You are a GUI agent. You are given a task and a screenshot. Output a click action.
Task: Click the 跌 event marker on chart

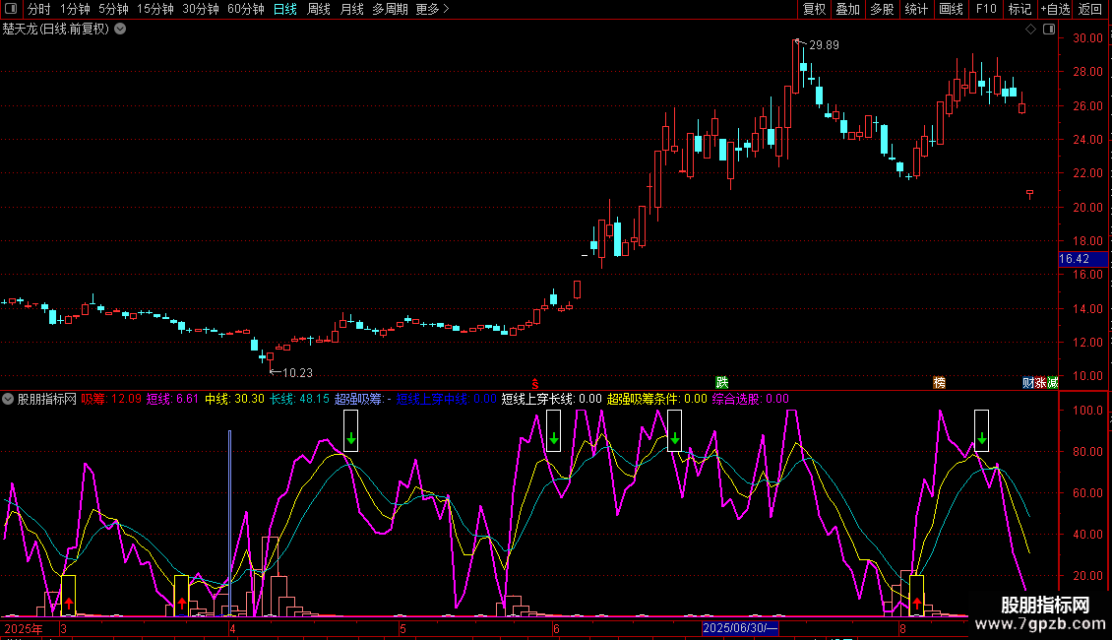[x=722, y=382]
